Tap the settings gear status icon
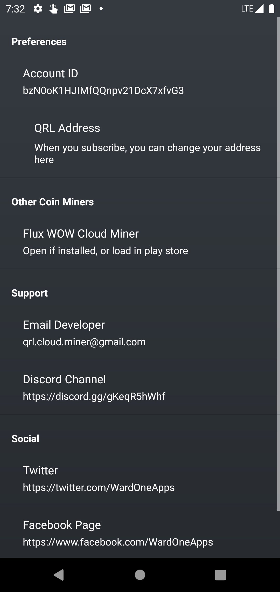 click(38, 9)
